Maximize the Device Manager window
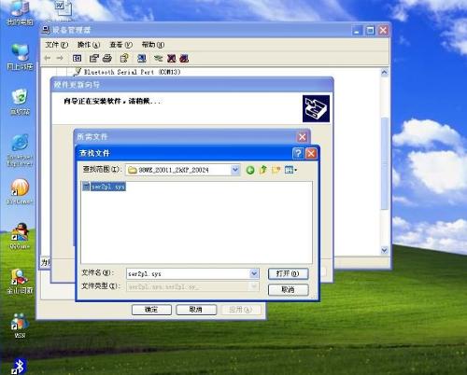The image size is (467, 375). click(x=370, y=31)
